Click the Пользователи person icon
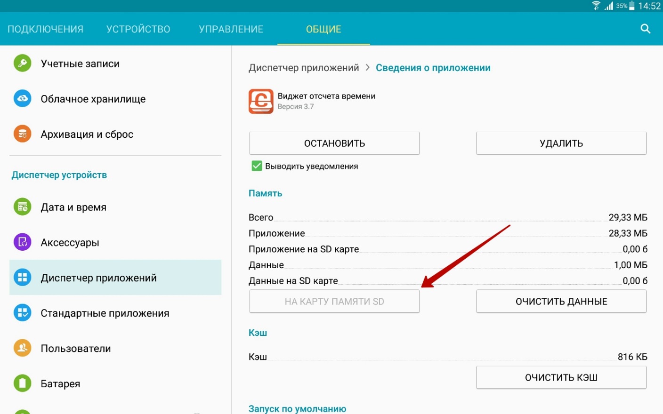Viewport: 663px width, 414px height. pos(22,348)
